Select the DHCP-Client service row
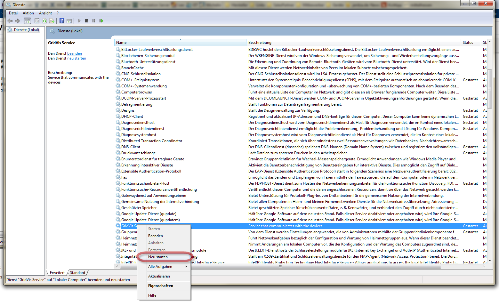 pos(132,117)
